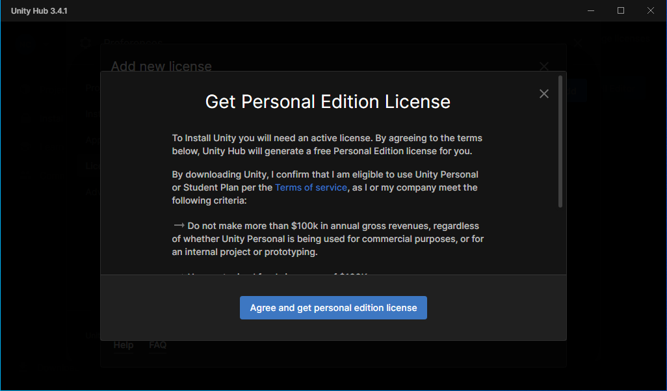The image size is (667, 391).
Task: Click the license dialog's vertical scrollbar
Action: coord(560,141)
